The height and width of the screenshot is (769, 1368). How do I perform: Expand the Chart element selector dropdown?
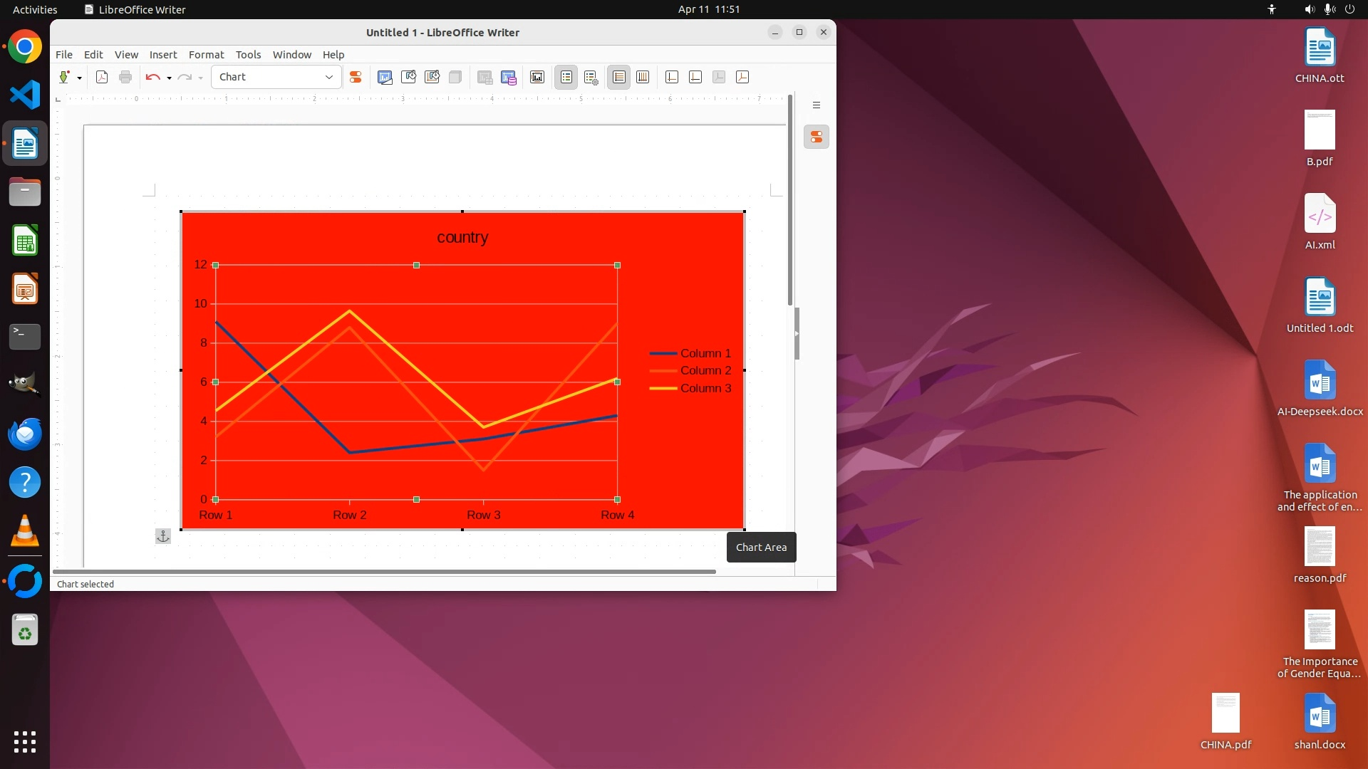[329, 77]
